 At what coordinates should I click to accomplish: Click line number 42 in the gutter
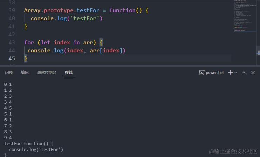[12, 34]
